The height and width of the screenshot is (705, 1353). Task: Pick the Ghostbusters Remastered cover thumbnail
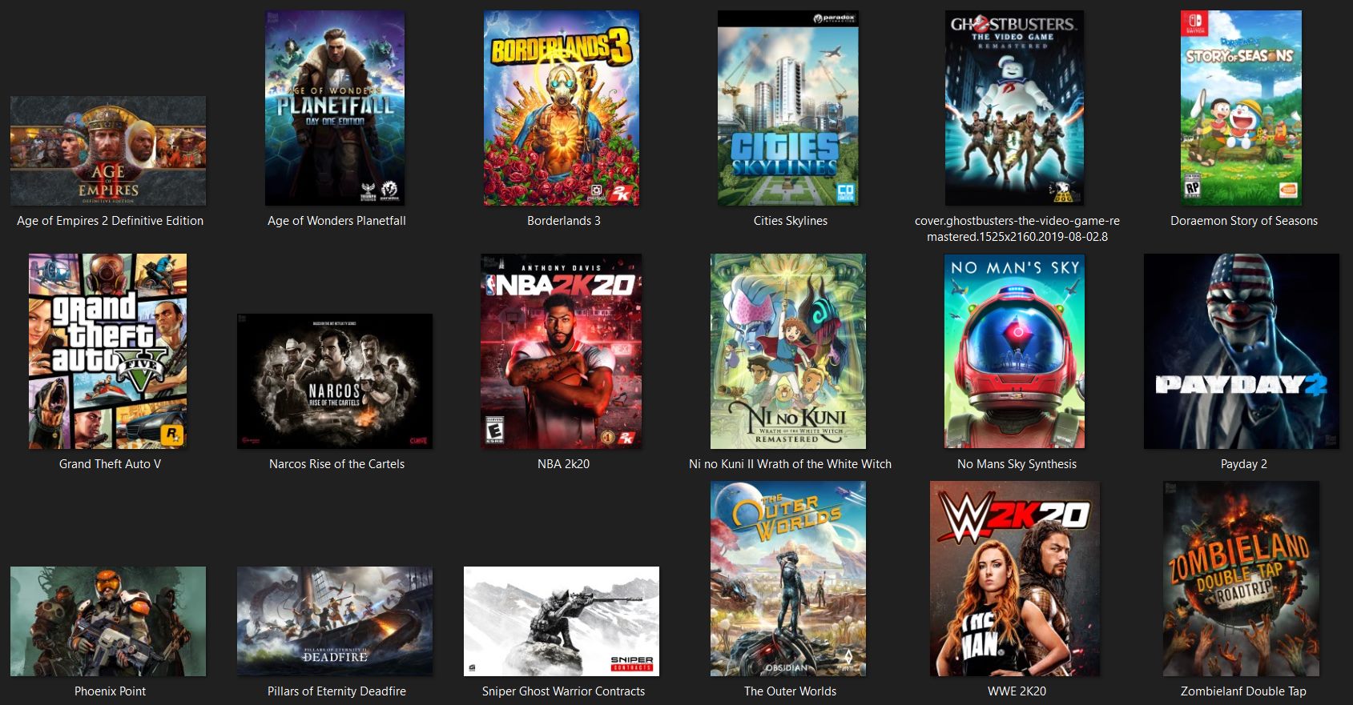1015,108
